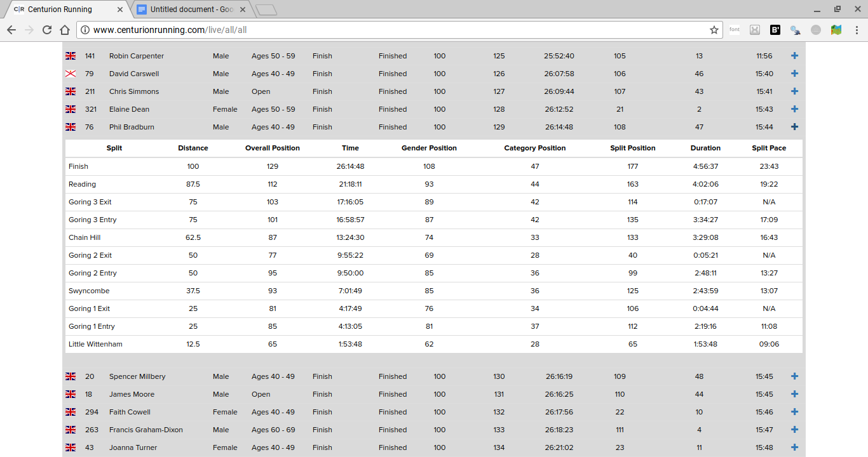Go to the browser home page
This screenshot has height=457, width=868.
point(64,30)
